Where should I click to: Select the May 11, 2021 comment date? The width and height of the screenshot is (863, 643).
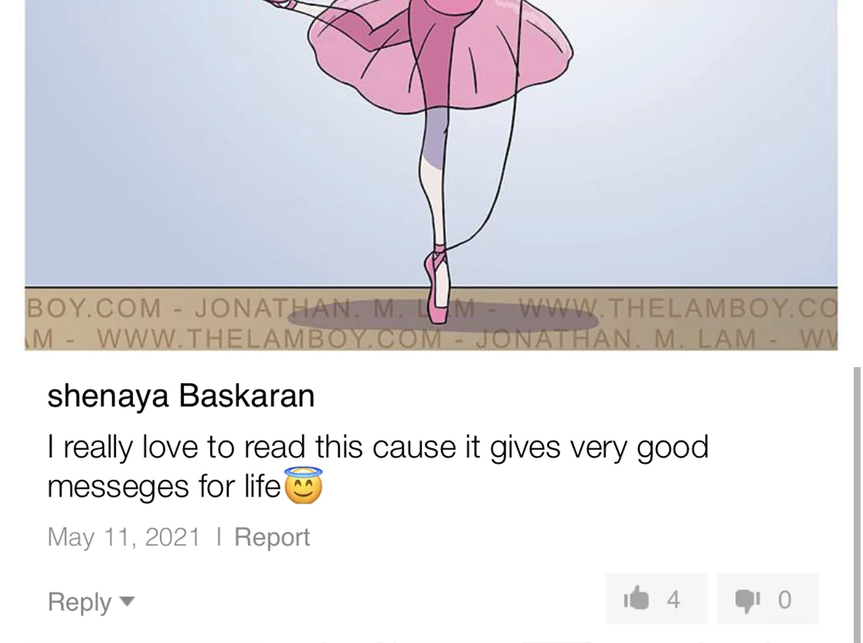point(124,536)
